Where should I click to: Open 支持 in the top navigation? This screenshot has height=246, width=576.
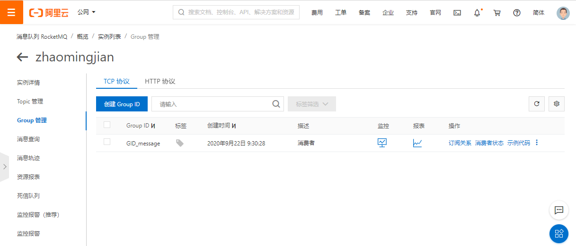412,13
